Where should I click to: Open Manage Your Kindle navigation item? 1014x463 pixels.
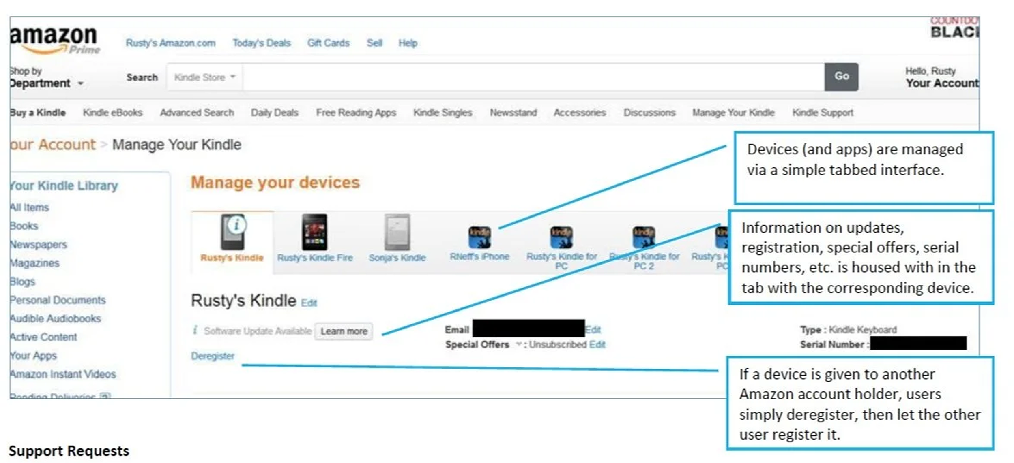click(x=733, y=113)
